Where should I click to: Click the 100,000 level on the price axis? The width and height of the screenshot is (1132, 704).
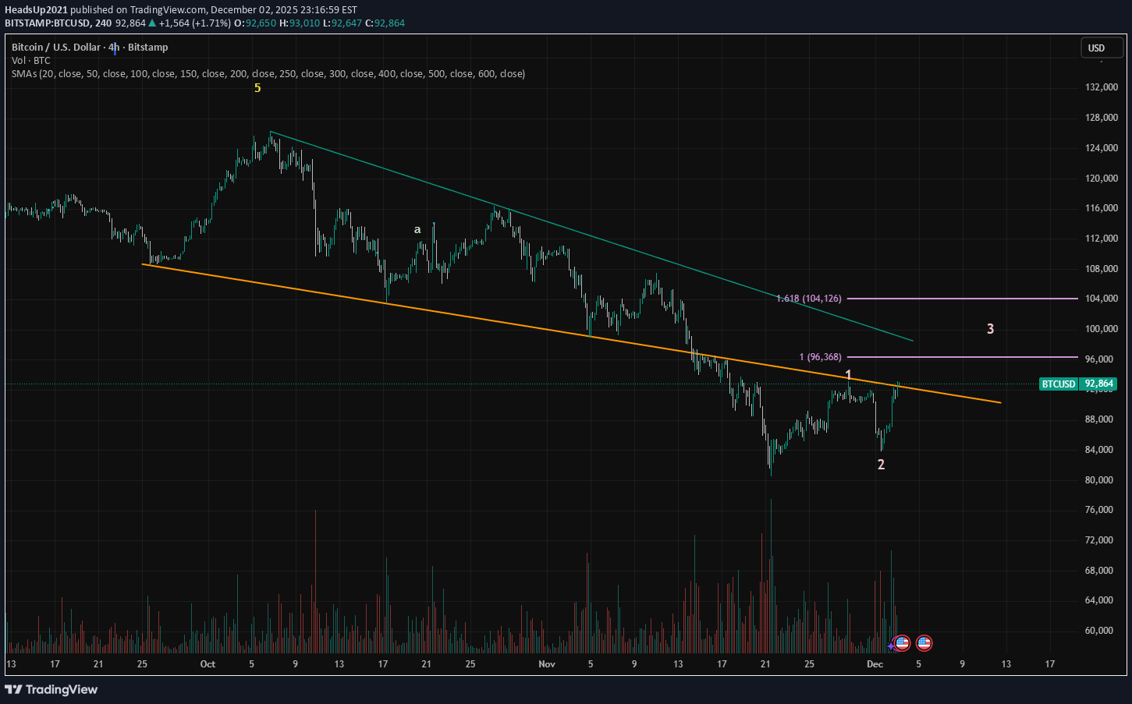[1101, 329]
